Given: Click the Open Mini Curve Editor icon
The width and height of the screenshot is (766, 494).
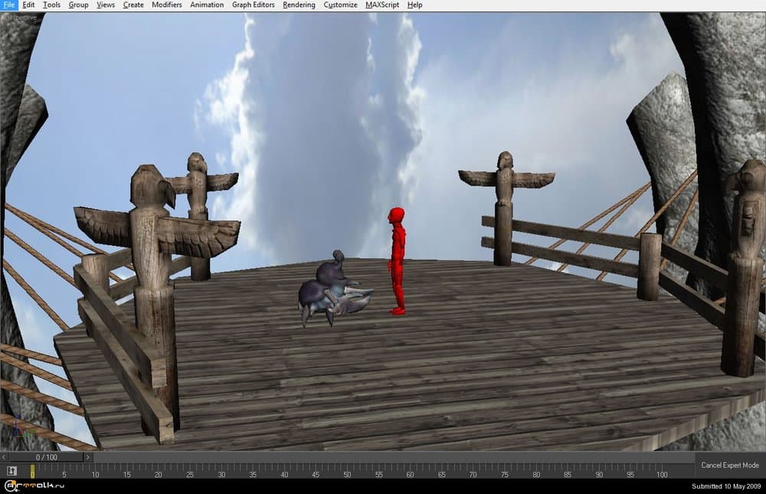Looking at the screenshot, I should [x=11, y=470].
